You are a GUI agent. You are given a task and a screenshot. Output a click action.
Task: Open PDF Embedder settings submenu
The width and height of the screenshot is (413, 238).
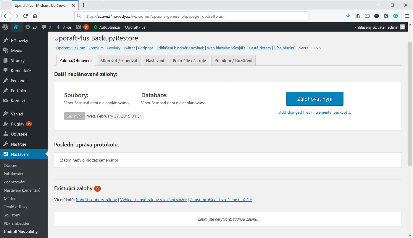[17, 223]
